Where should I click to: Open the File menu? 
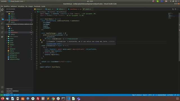[x=2, y=6]
